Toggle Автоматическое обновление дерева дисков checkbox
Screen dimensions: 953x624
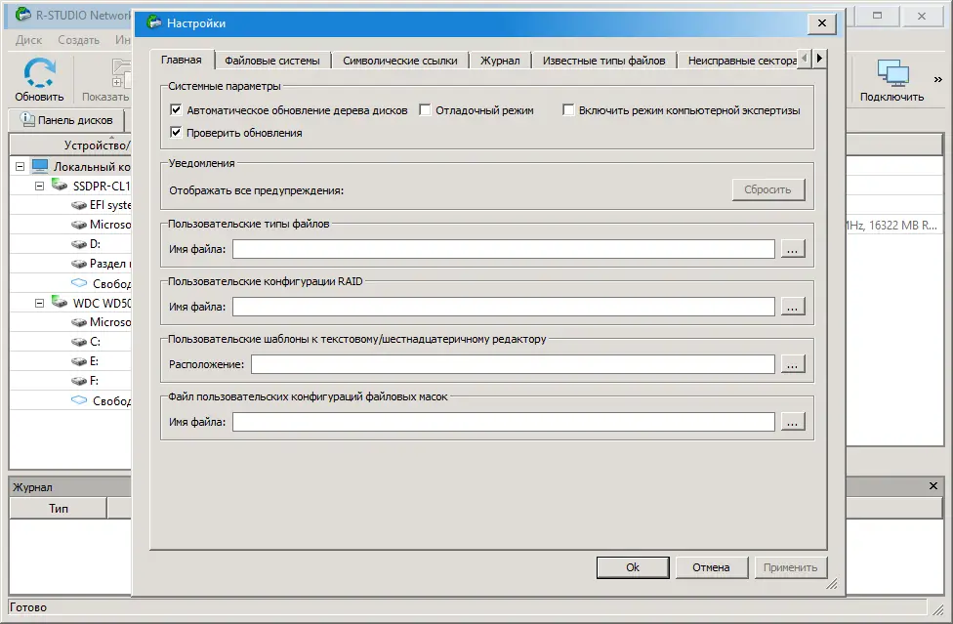pos(177,110)
